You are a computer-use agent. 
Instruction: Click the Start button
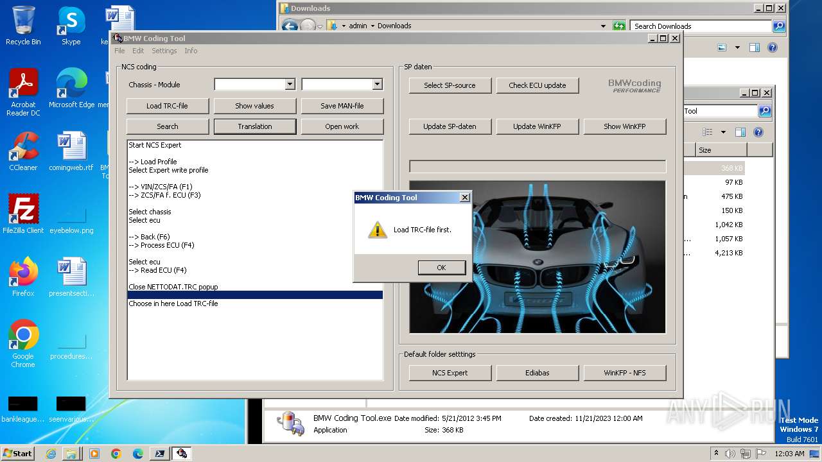point(17,453)
